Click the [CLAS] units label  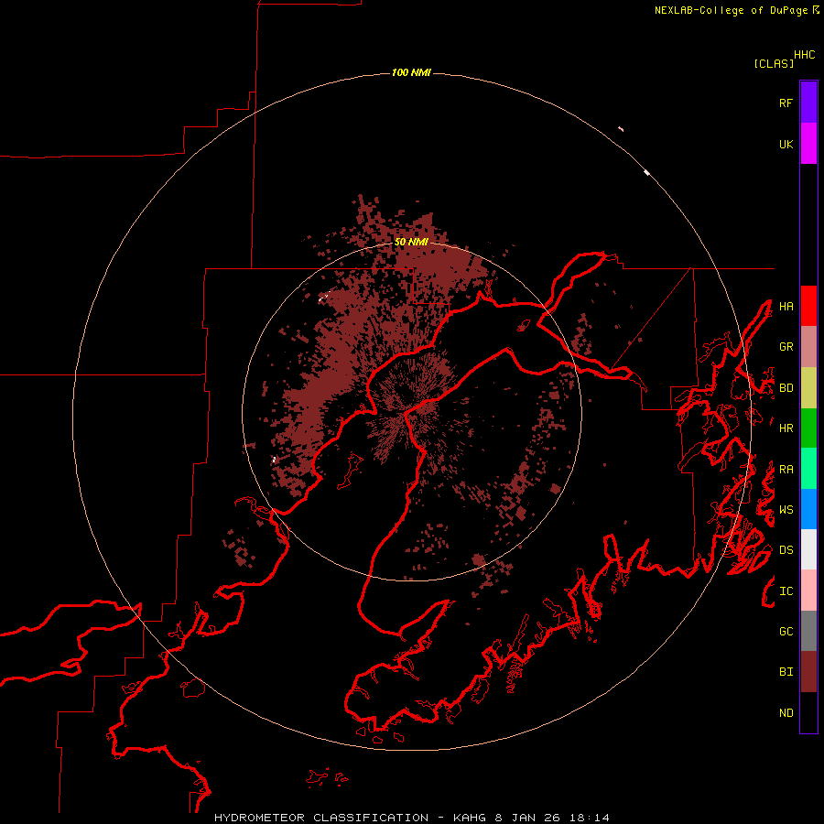pyautogui.click(x=774, y=63)
